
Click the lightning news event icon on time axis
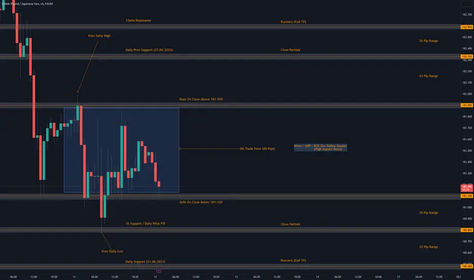[159, 270]
